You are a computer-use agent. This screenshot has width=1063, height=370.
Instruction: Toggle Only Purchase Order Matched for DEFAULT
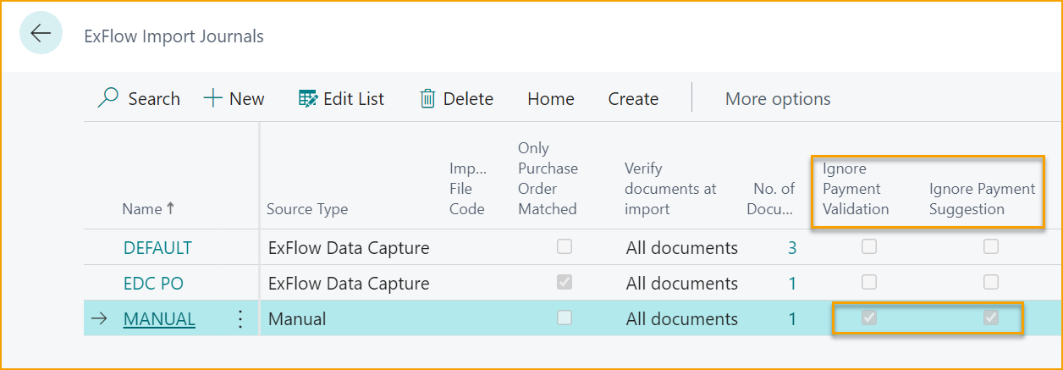tap(564, 247)
